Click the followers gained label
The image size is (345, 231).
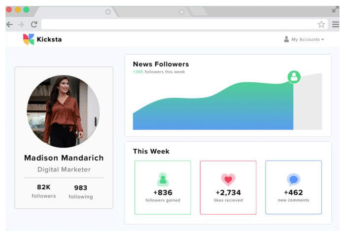163,200
